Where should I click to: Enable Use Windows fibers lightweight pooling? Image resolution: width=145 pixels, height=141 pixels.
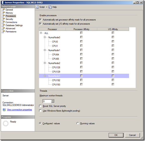coord(40,111)
